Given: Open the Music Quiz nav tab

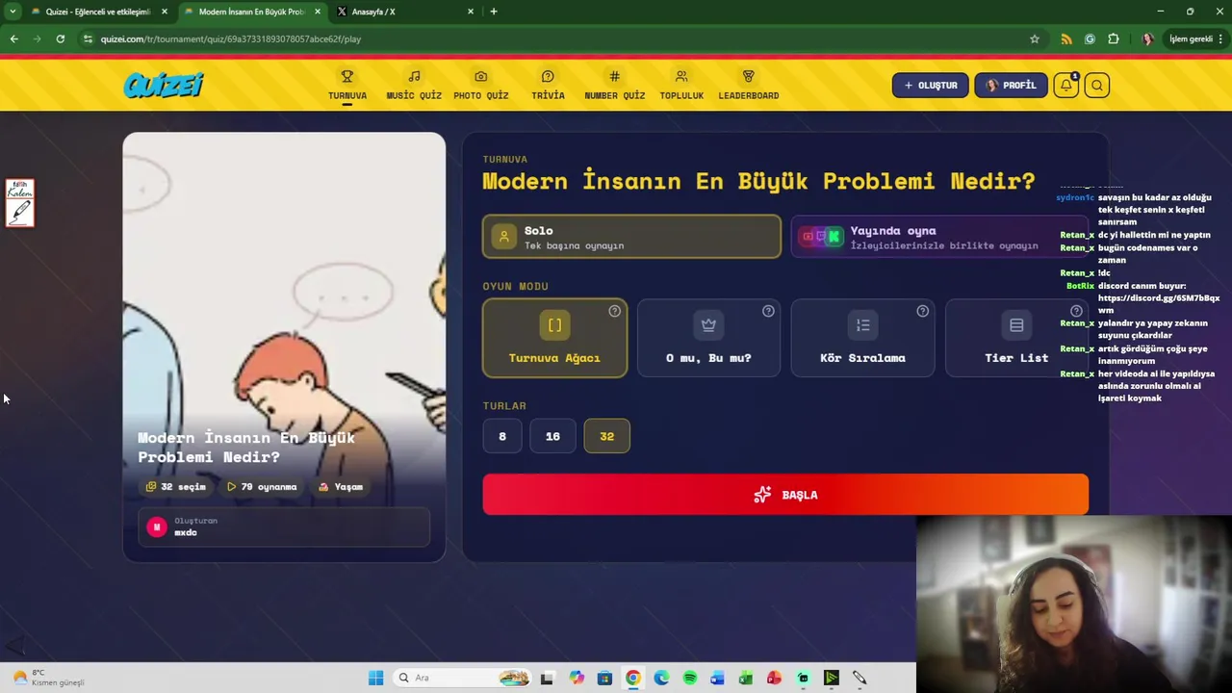Looking at the screenshot, I should click(414, 85).
